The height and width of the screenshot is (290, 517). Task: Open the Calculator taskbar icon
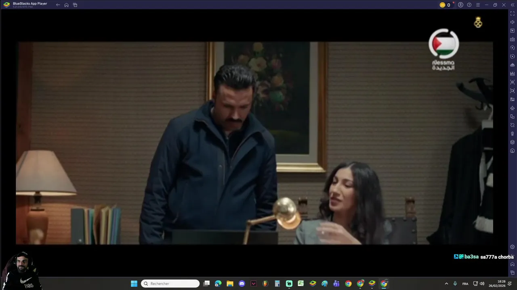coord(277,284)
